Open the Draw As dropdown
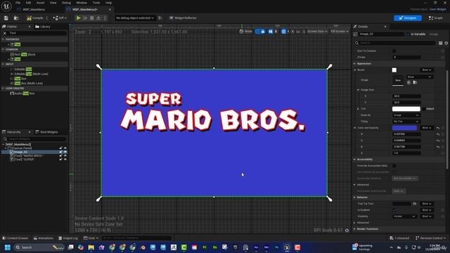The width and height of the screenshot is (450, 253). 406,115
